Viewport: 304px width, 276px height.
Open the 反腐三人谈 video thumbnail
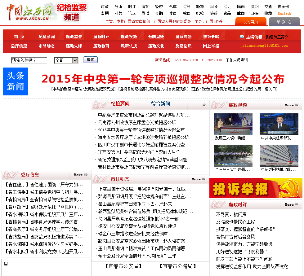click(233, 124)
